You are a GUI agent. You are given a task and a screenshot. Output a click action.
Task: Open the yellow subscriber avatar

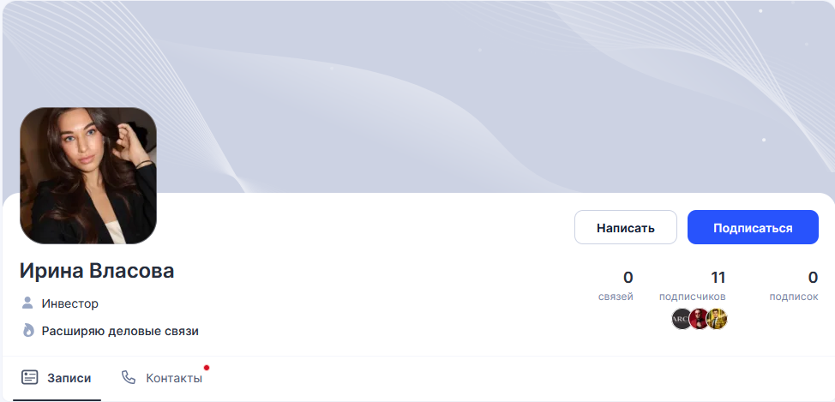[717, 319]
